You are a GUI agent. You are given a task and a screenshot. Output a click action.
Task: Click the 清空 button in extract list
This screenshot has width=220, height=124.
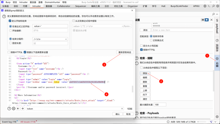click(x=145, y=99)
